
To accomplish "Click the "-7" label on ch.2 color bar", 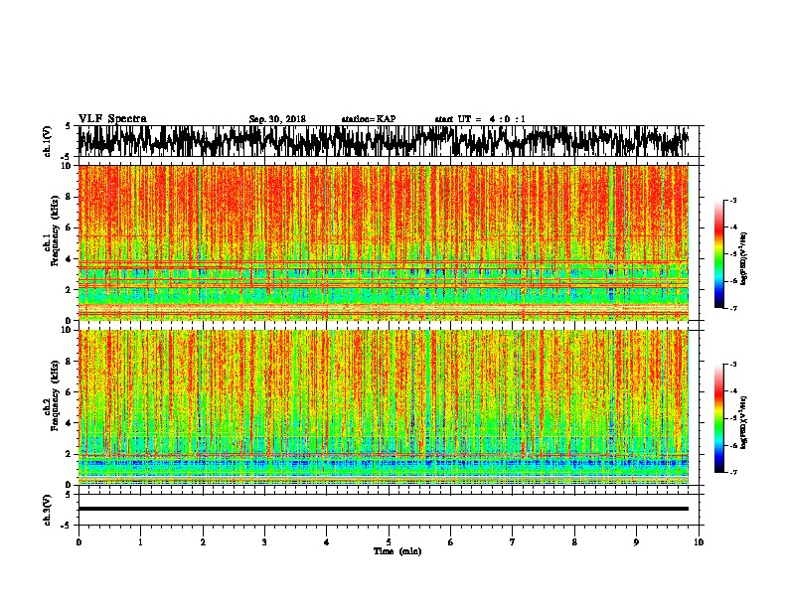I will 733,472.
